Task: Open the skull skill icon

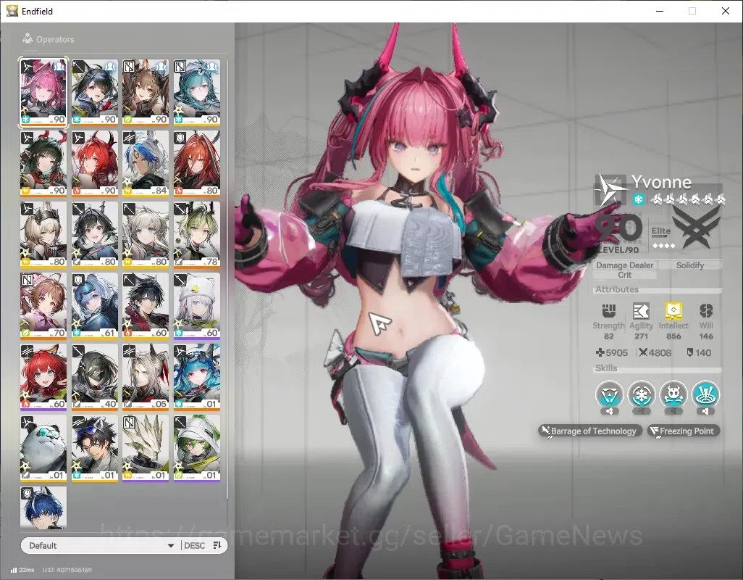Action: point(673,394)
